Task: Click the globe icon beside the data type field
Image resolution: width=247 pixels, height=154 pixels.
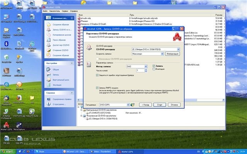Action: pos(133,104)
